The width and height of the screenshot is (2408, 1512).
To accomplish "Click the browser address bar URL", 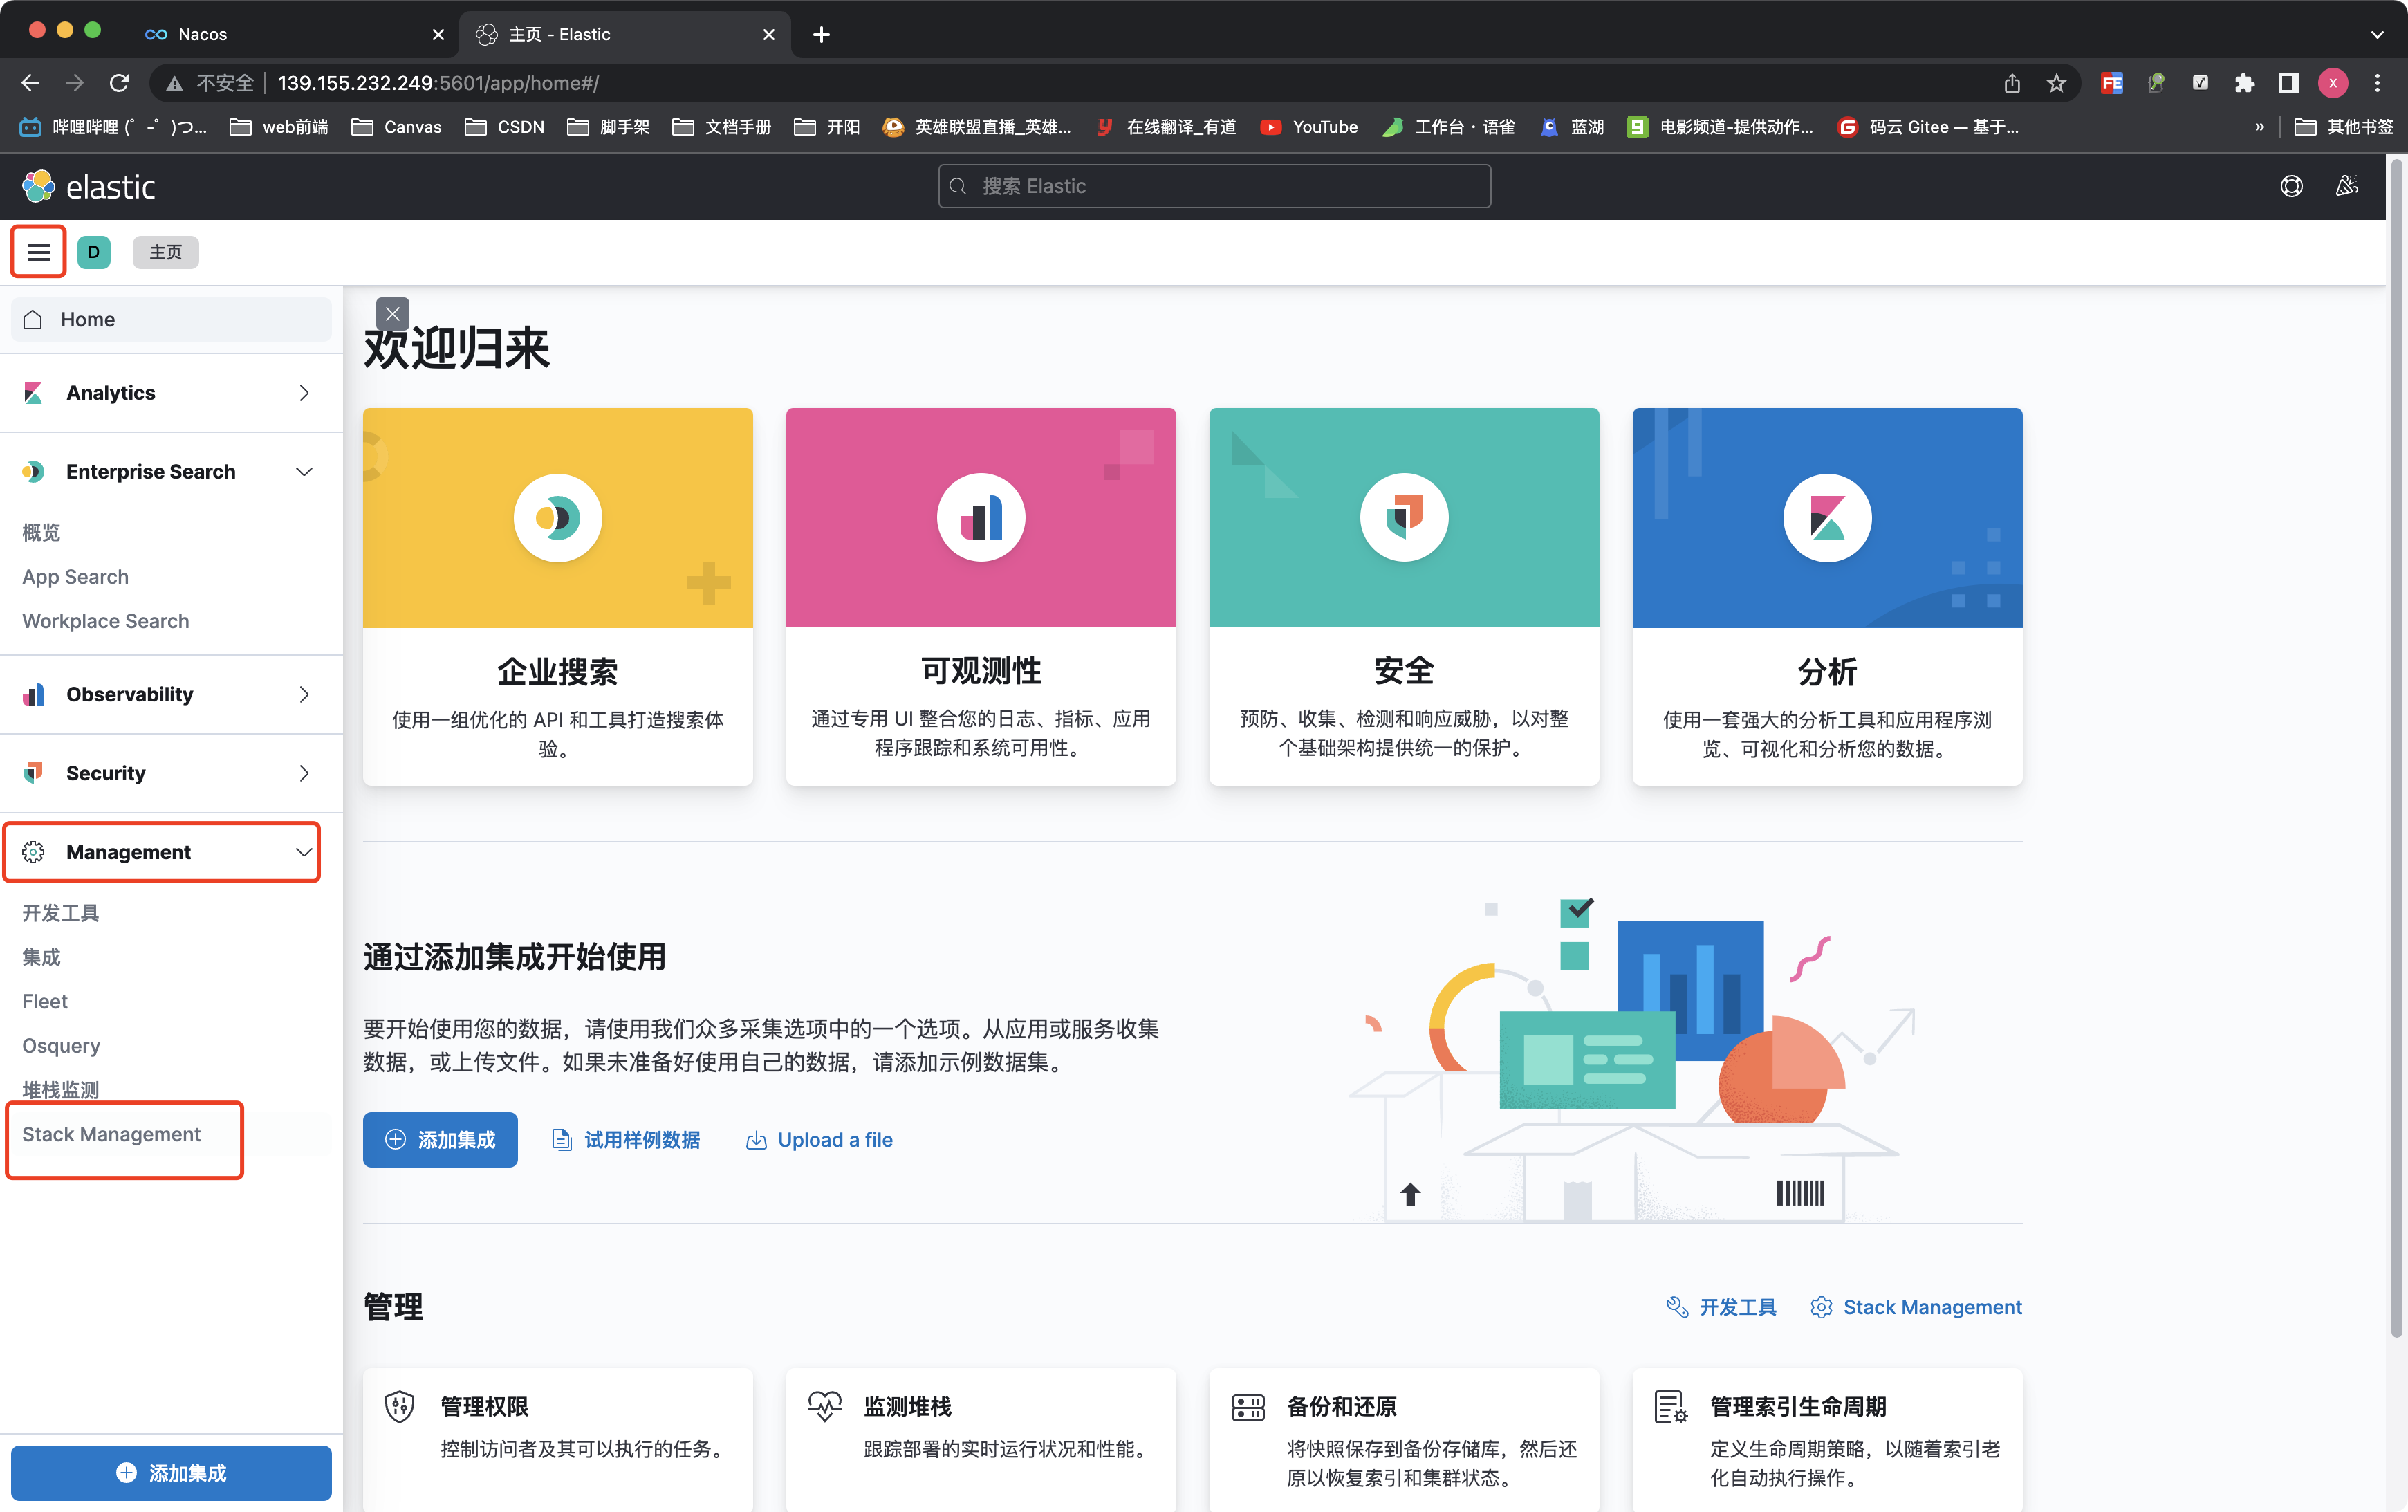I will (x=438, y=83).
